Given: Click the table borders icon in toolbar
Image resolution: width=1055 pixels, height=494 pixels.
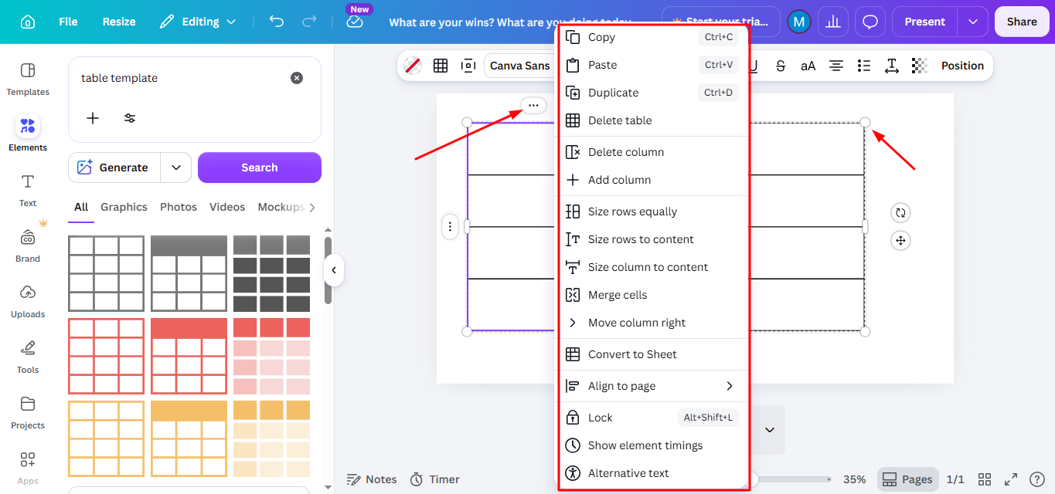Looking at the screenshot, I should 441,66.
